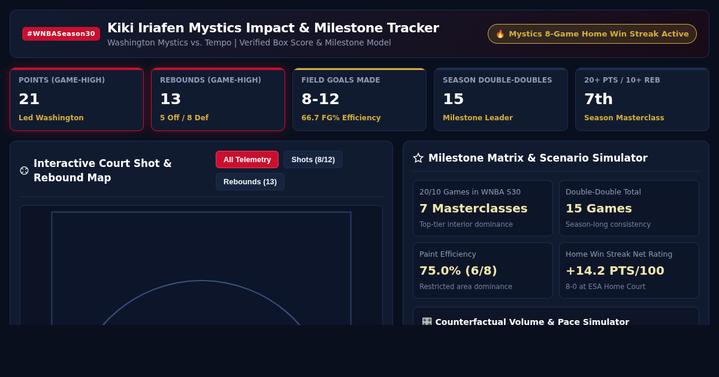Viewport: 719px width, 377px height.
Task: Open the Season Double-Doubles stat card
Action: 501,99
